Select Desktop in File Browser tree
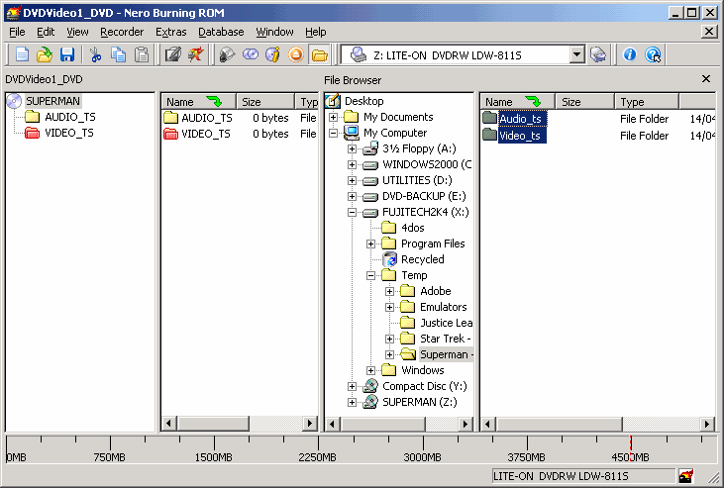This screenshot has height=488, width=724. [363, 101]
